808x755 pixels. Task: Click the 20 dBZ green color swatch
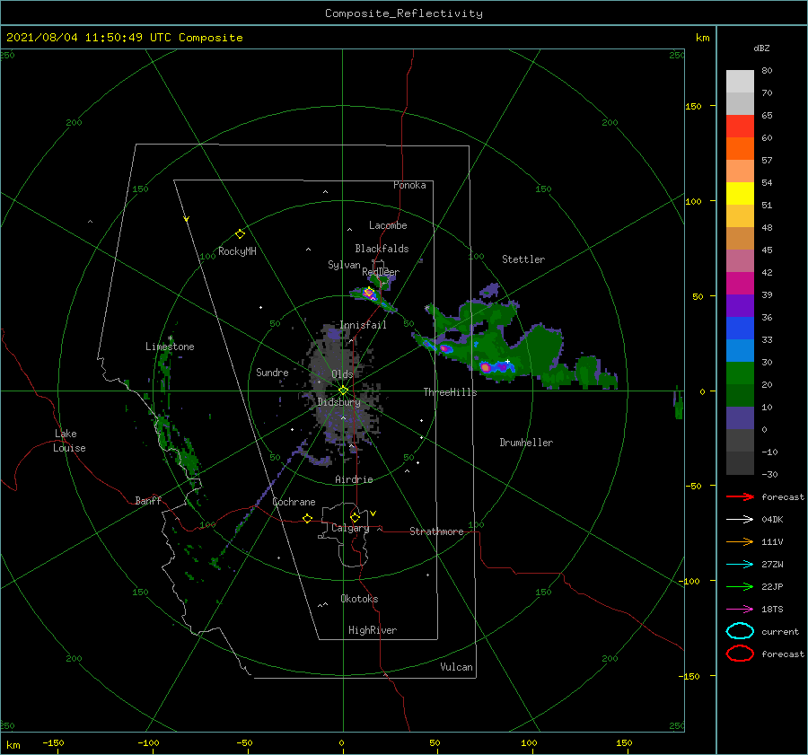(740, 373)
